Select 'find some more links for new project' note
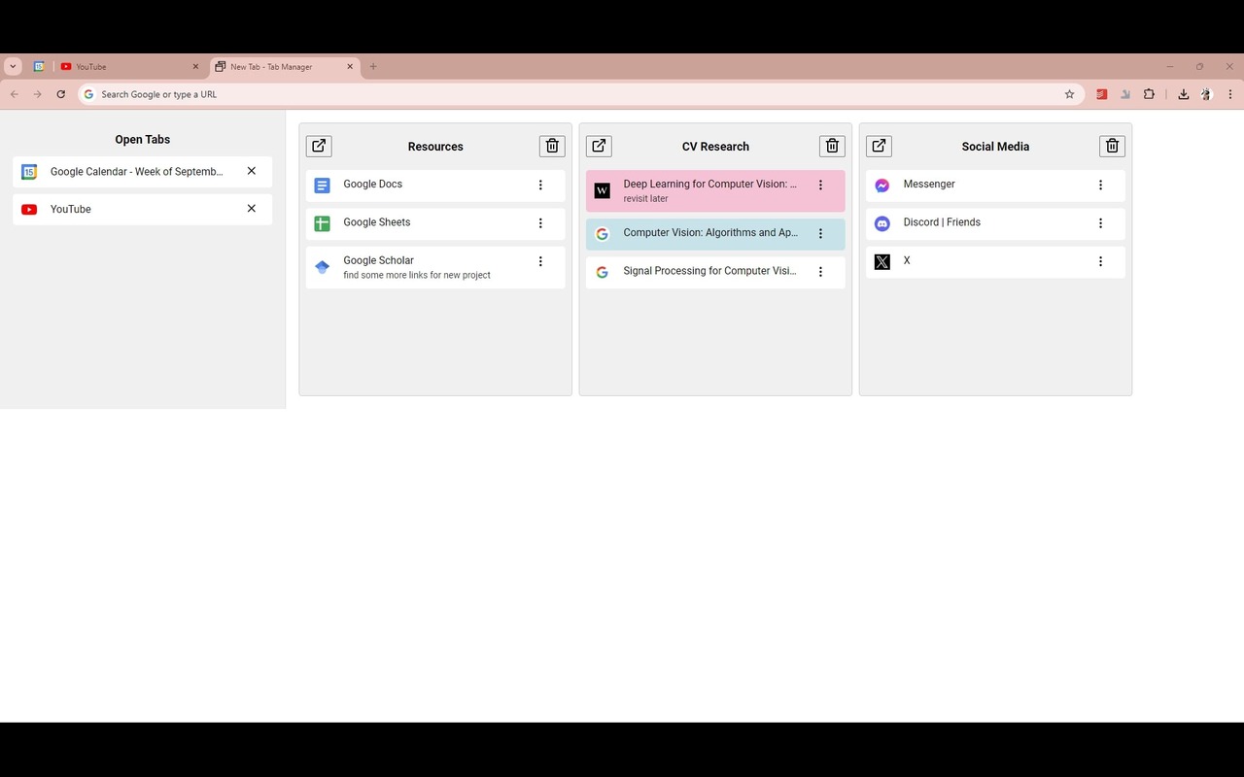Viewport: 1244px width, 777px height. point(417,275)
